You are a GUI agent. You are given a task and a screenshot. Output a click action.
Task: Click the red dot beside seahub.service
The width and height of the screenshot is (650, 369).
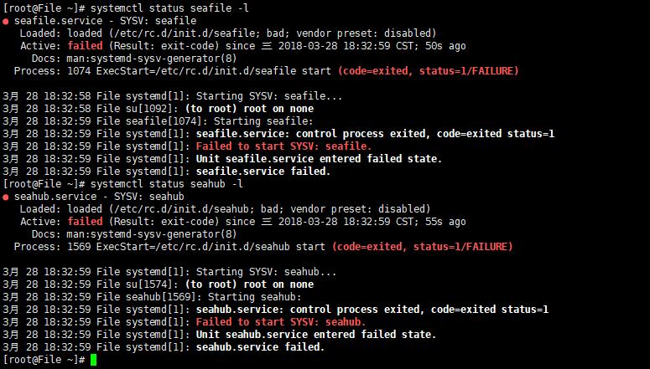[x=5, y=197]
